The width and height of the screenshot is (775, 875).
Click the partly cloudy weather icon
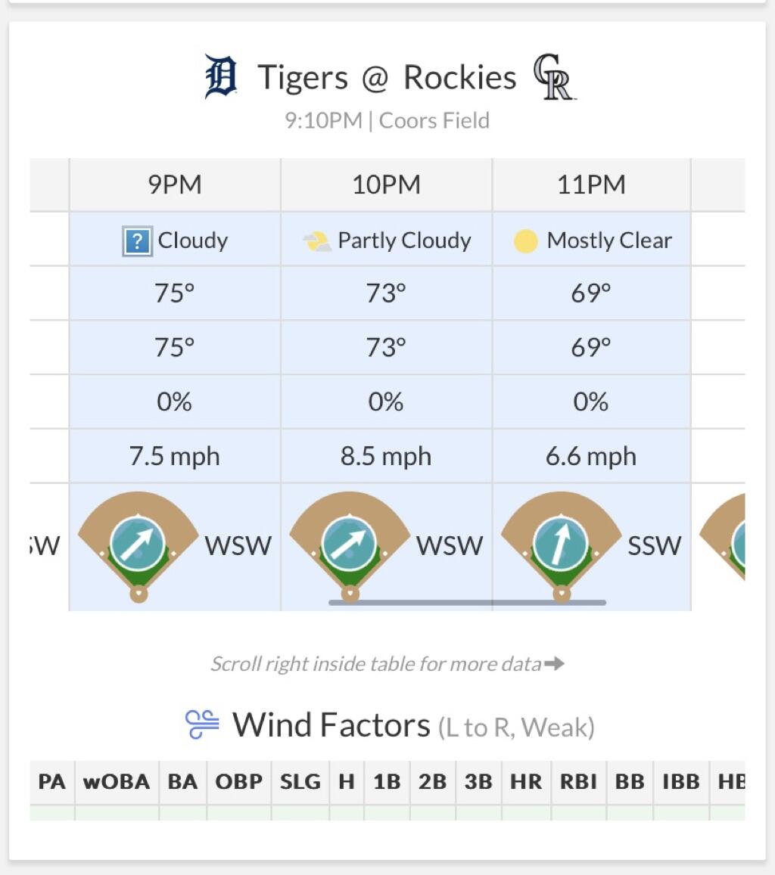click(317, 242)
